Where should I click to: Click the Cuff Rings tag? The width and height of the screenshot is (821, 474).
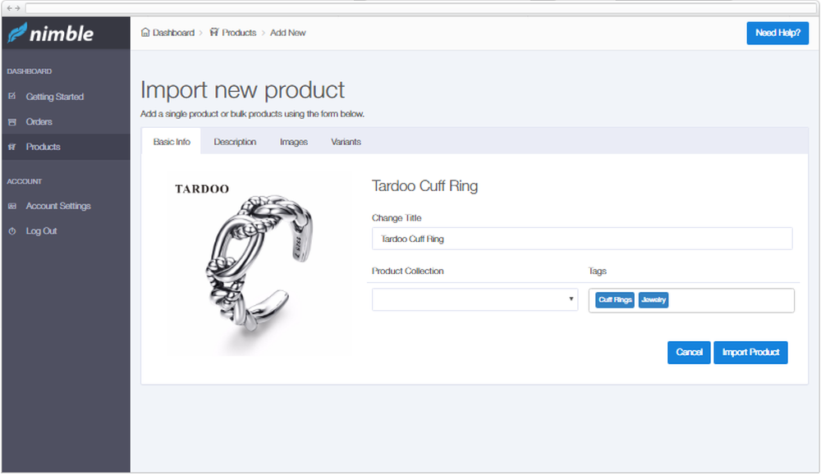pos(615,300)
